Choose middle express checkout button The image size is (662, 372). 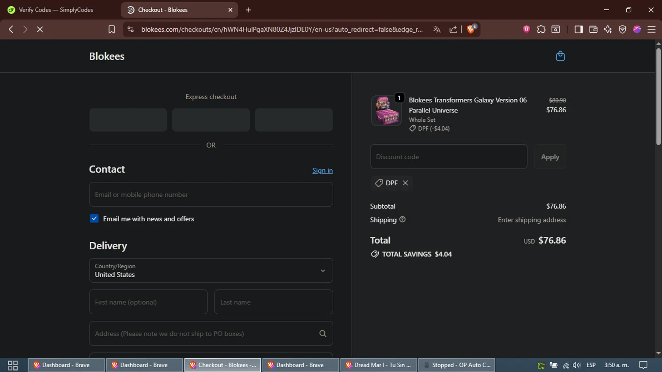(x=211, y=120)
